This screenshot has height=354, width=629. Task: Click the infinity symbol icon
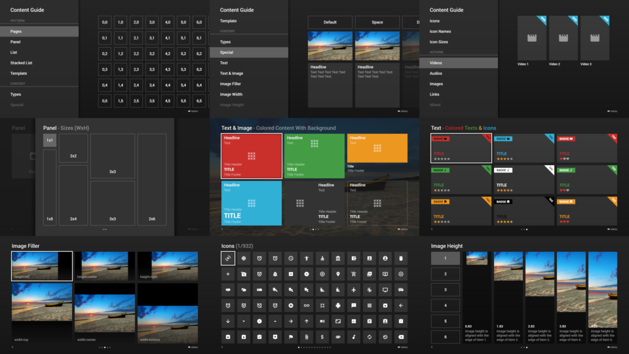point(307,305)
